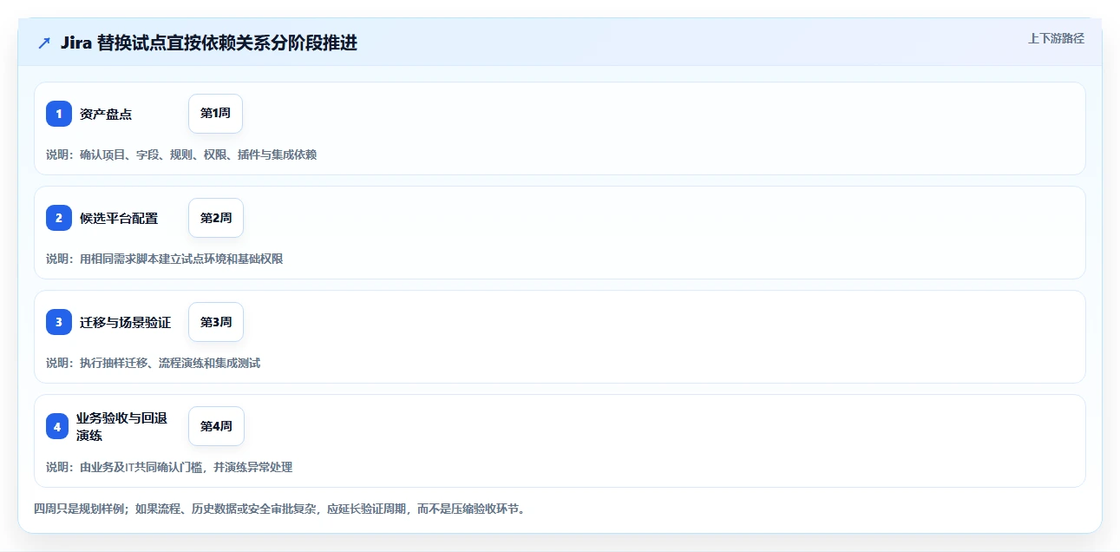This screenshot has width=1120, height=552.
Task: Select the 候选平台配置 step title
Action: (119, 218)
